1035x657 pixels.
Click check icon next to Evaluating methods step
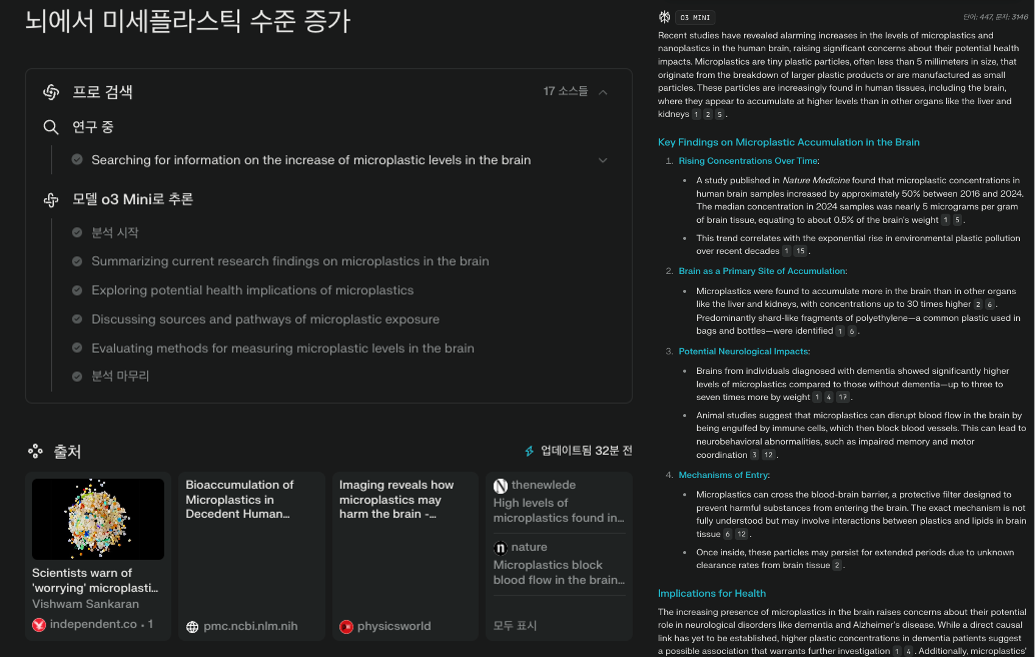(x=77, y=348)
